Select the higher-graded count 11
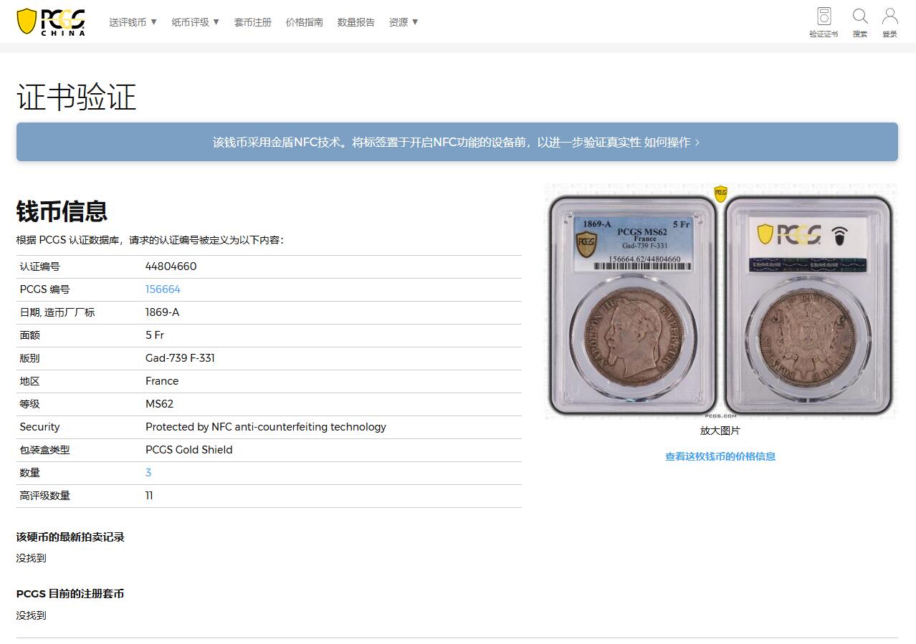The image size is (916, 644). click(149, 496)
